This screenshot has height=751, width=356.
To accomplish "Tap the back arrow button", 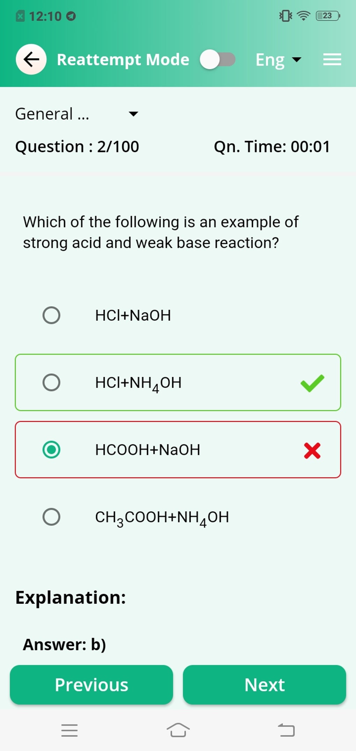I will (x=31, y=59).
